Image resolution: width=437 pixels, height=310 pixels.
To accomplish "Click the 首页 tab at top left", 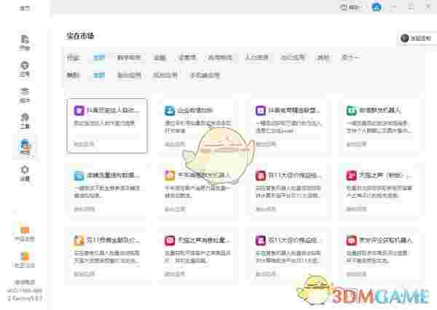I will pos(25,8).
